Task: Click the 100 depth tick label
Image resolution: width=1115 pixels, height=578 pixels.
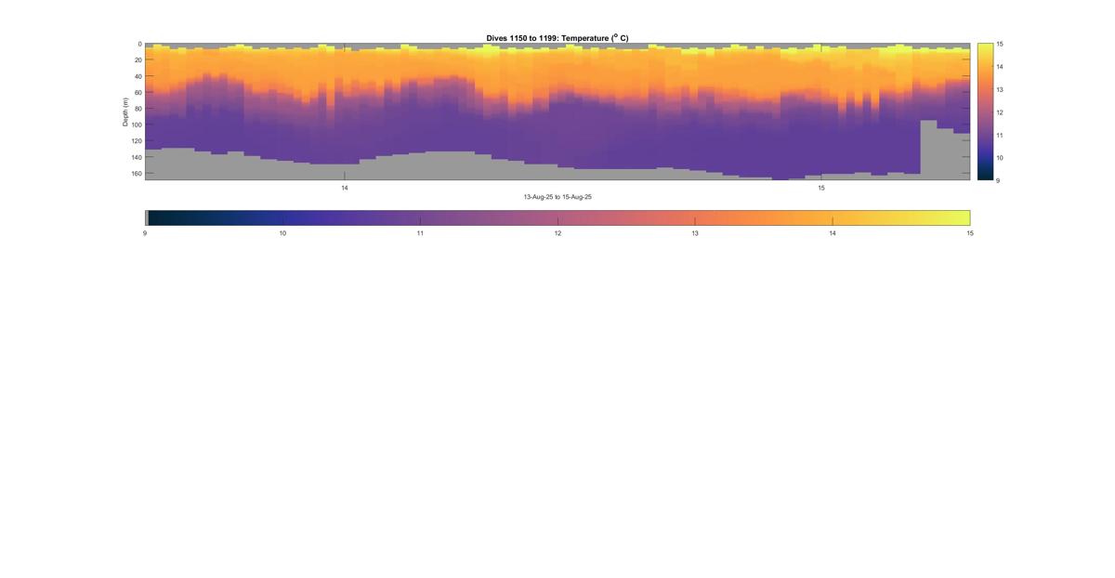Action: coord(137,125)
